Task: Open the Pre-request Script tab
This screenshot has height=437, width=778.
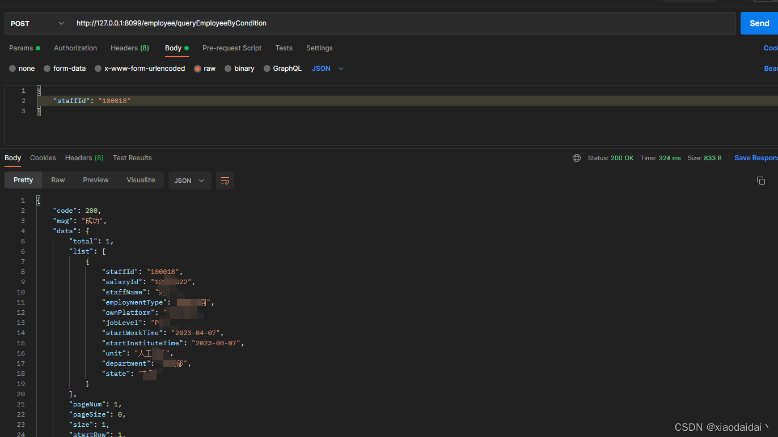Action: pyautogui.click(x=232, y=48)
